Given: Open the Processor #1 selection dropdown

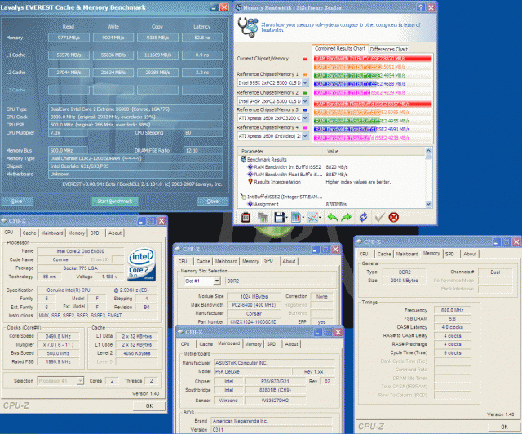Looking at the screenshot, I should coord(80,381).
